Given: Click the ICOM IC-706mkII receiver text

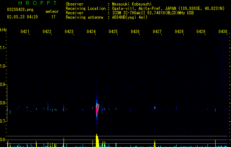Looking at the screenshot, I should click(x=153, y=13).
